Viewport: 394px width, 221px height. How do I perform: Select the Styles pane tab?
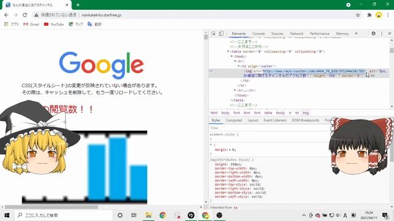[215, 120]
